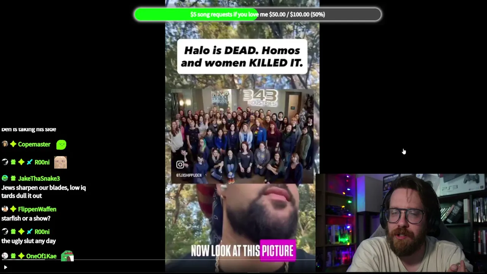Click the green diamond badge beside Copemaster
The image size is (487, 274).
click(x=13, y=144)
